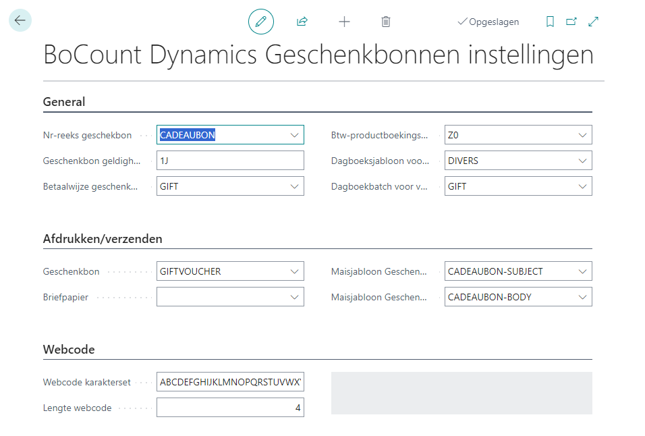645x436 pixels.
Task: Click the bookmark icon
Action: tap(550, 22)
